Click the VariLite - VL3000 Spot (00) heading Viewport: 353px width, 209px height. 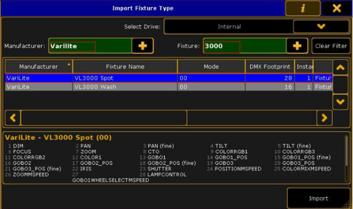coord(58,138)
